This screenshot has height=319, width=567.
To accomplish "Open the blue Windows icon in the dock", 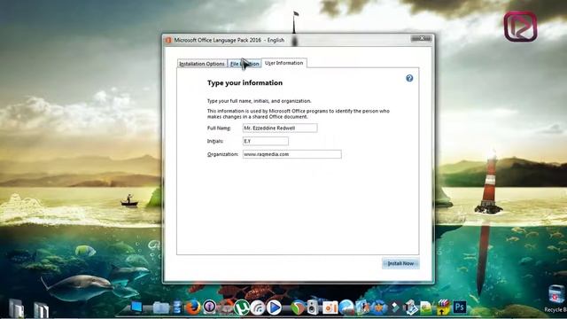I will click(136, 307).
